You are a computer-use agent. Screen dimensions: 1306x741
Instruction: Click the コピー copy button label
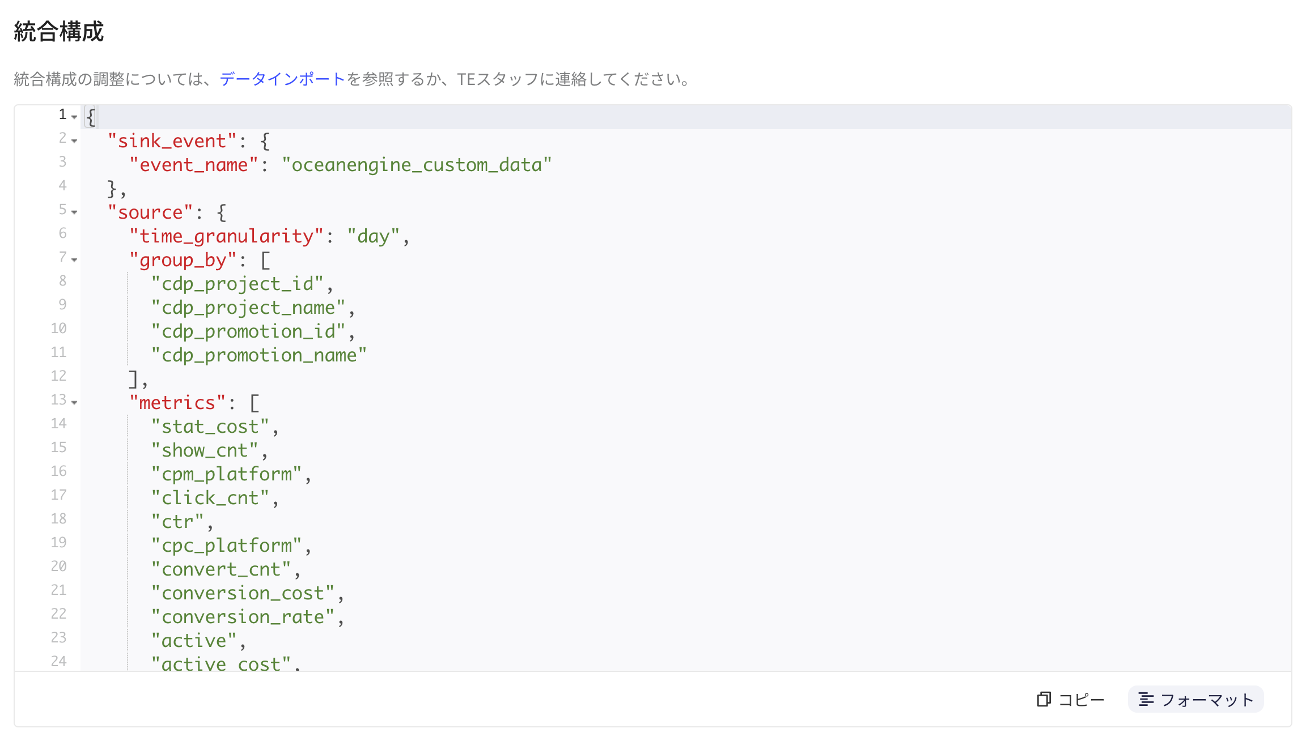1082,700
